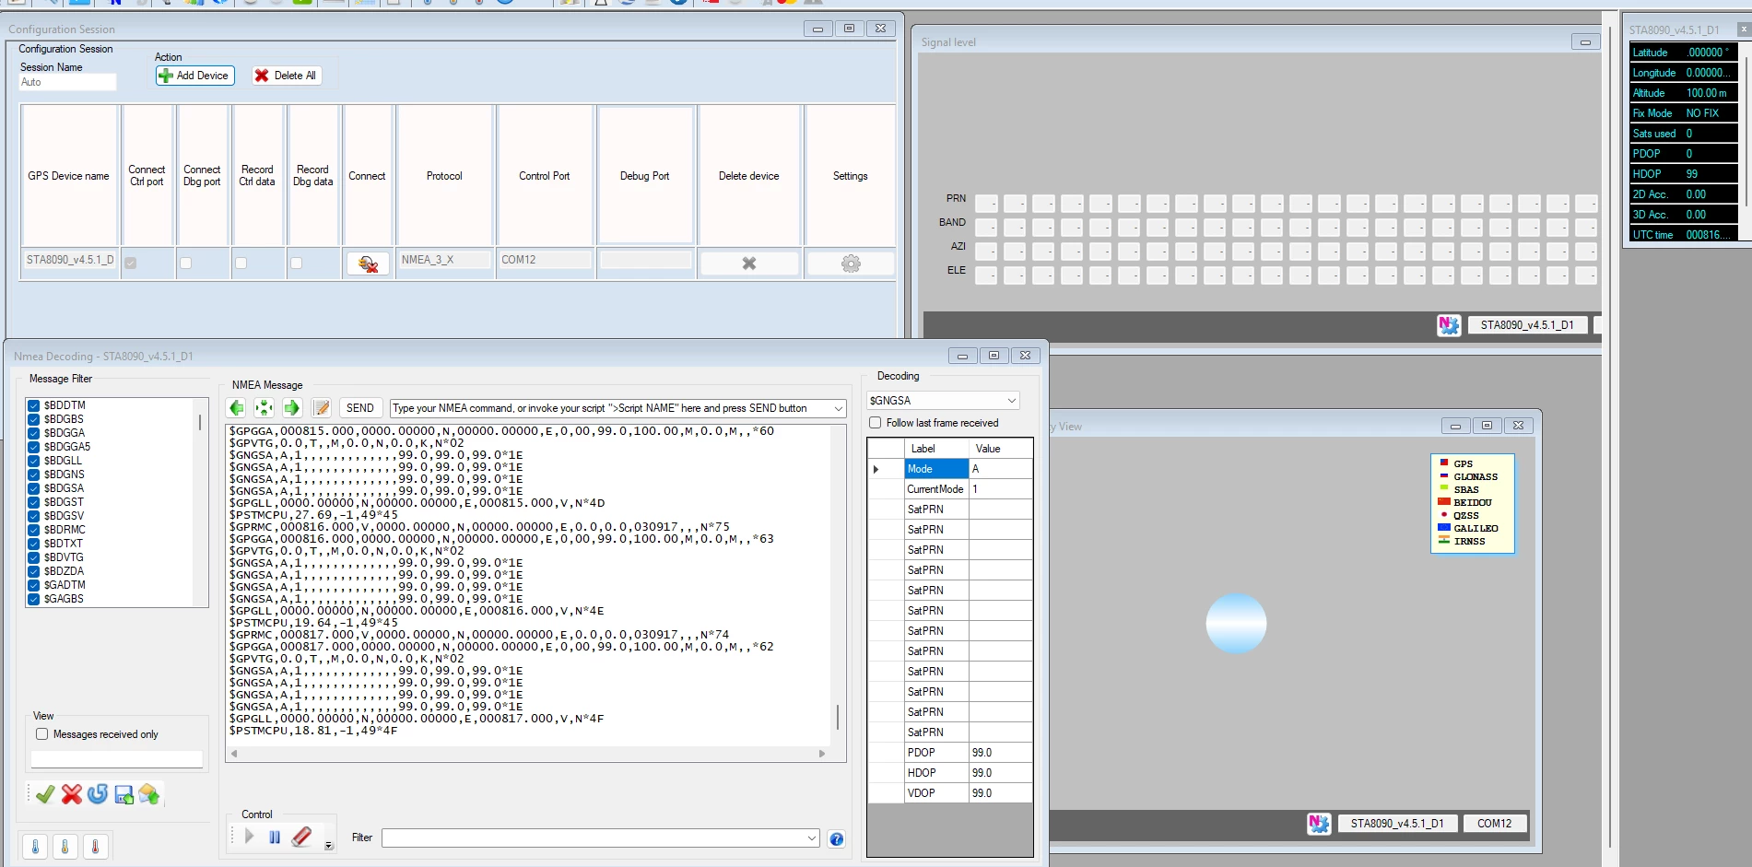
Task: Click COM12 label in Sky View window
Action: 1494,824
